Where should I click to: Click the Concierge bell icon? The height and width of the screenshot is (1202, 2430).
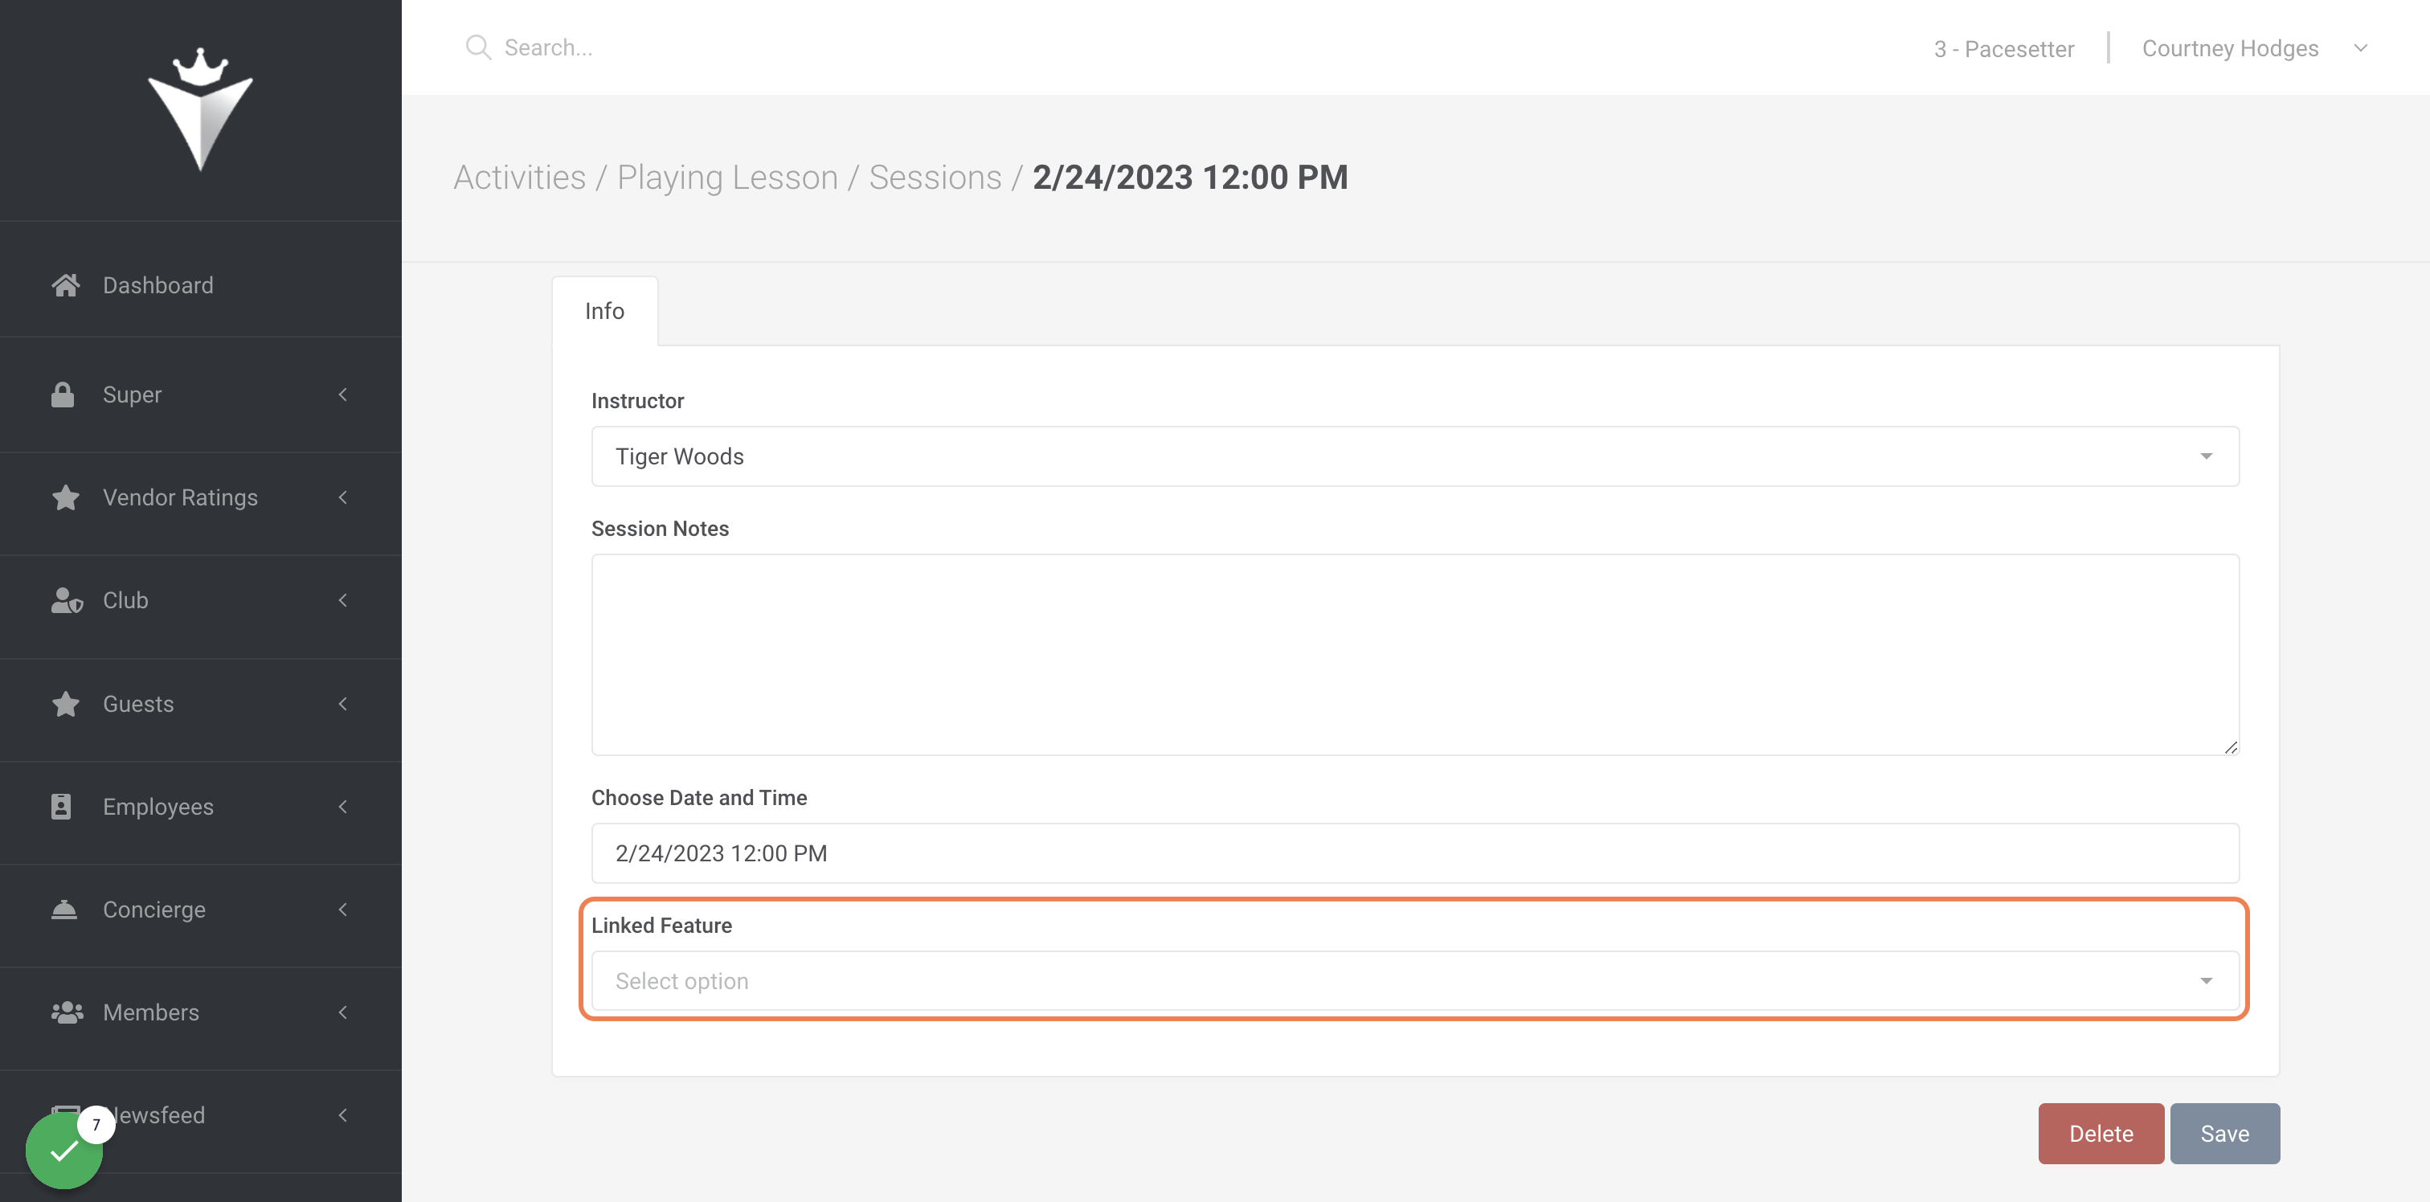64,910
